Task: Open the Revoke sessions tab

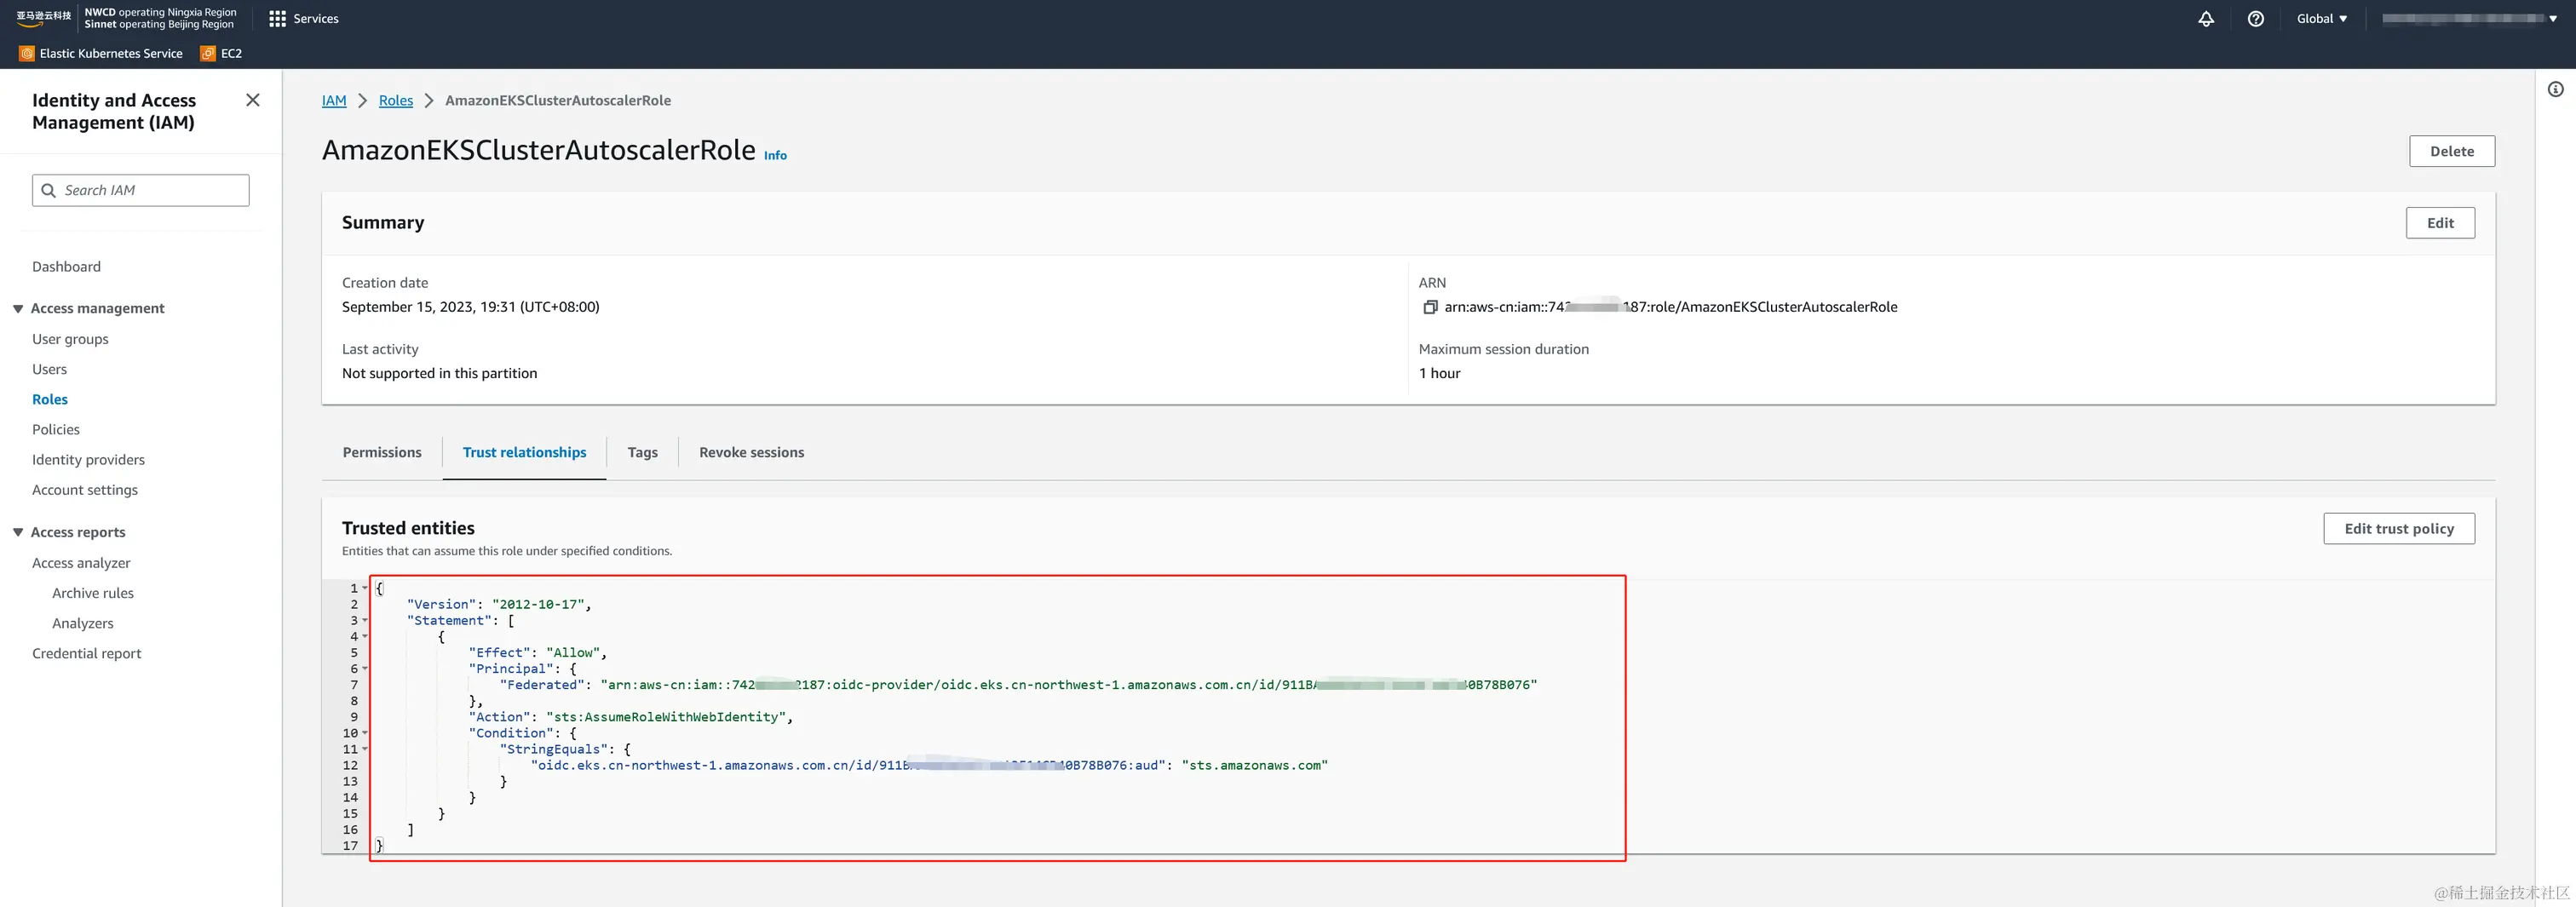Action: tap(751, 452)
